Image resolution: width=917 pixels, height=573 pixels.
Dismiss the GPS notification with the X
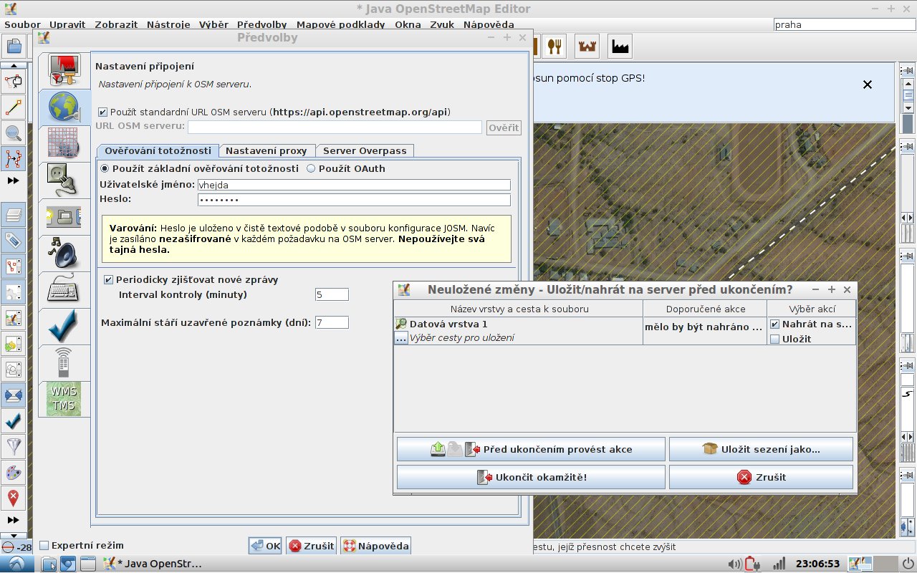tap(868, 85)
